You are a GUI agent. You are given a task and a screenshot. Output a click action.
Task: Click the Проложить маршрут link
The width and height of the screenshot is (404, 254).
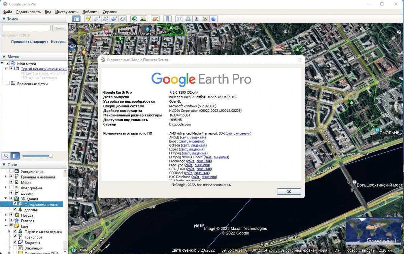[30, 42]
